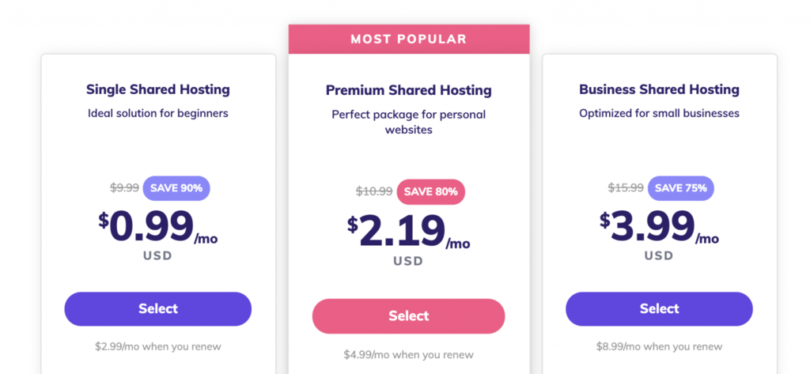Click the $0.99/mo price
The height and width of the screenshot is (374, 810).
tap(158, 228)
